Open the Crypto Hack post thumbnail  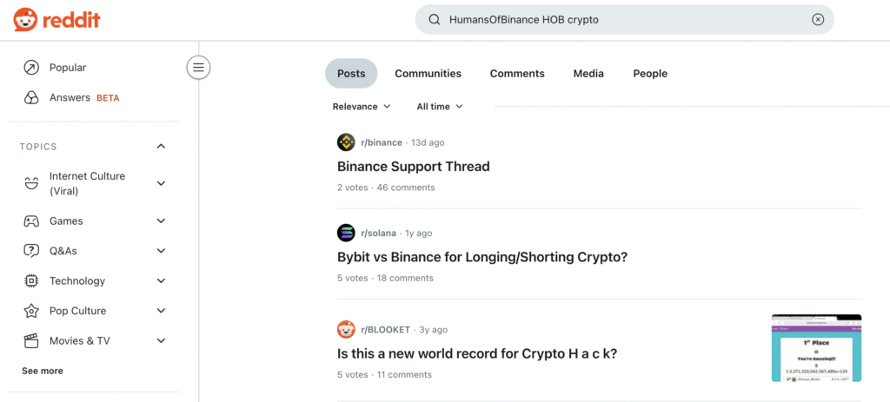point(816,348)
